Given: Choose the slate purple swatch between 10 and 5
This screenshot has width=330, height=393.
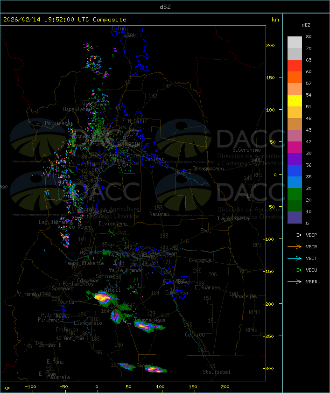Looking at the screenshot, I should (295, 218).
